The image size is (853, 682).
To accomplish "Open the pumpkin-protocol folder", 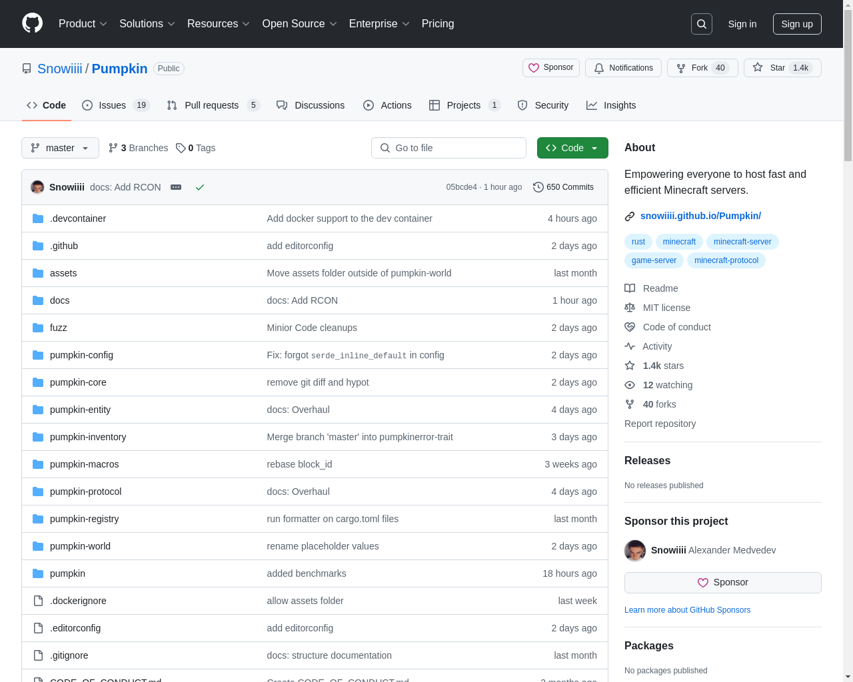I will coord(85,492).
